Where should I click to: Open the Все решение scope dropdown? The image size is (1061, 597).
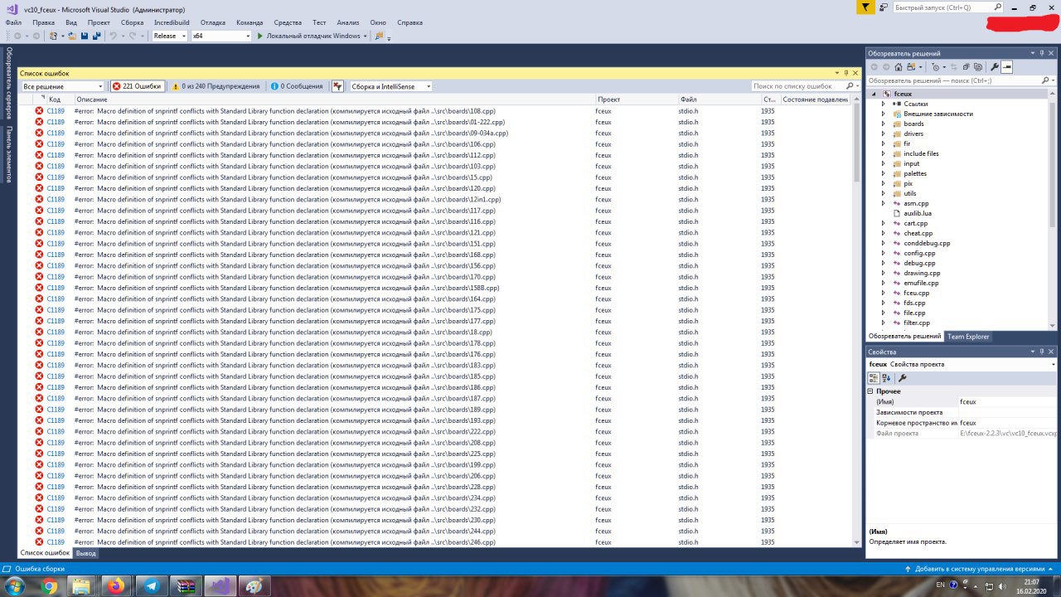point(63,86)
